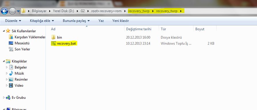The height and width of the screenshot is (110, 257).
Task: Select the last recovery_twrp breadcrumb
Action: 167,11
